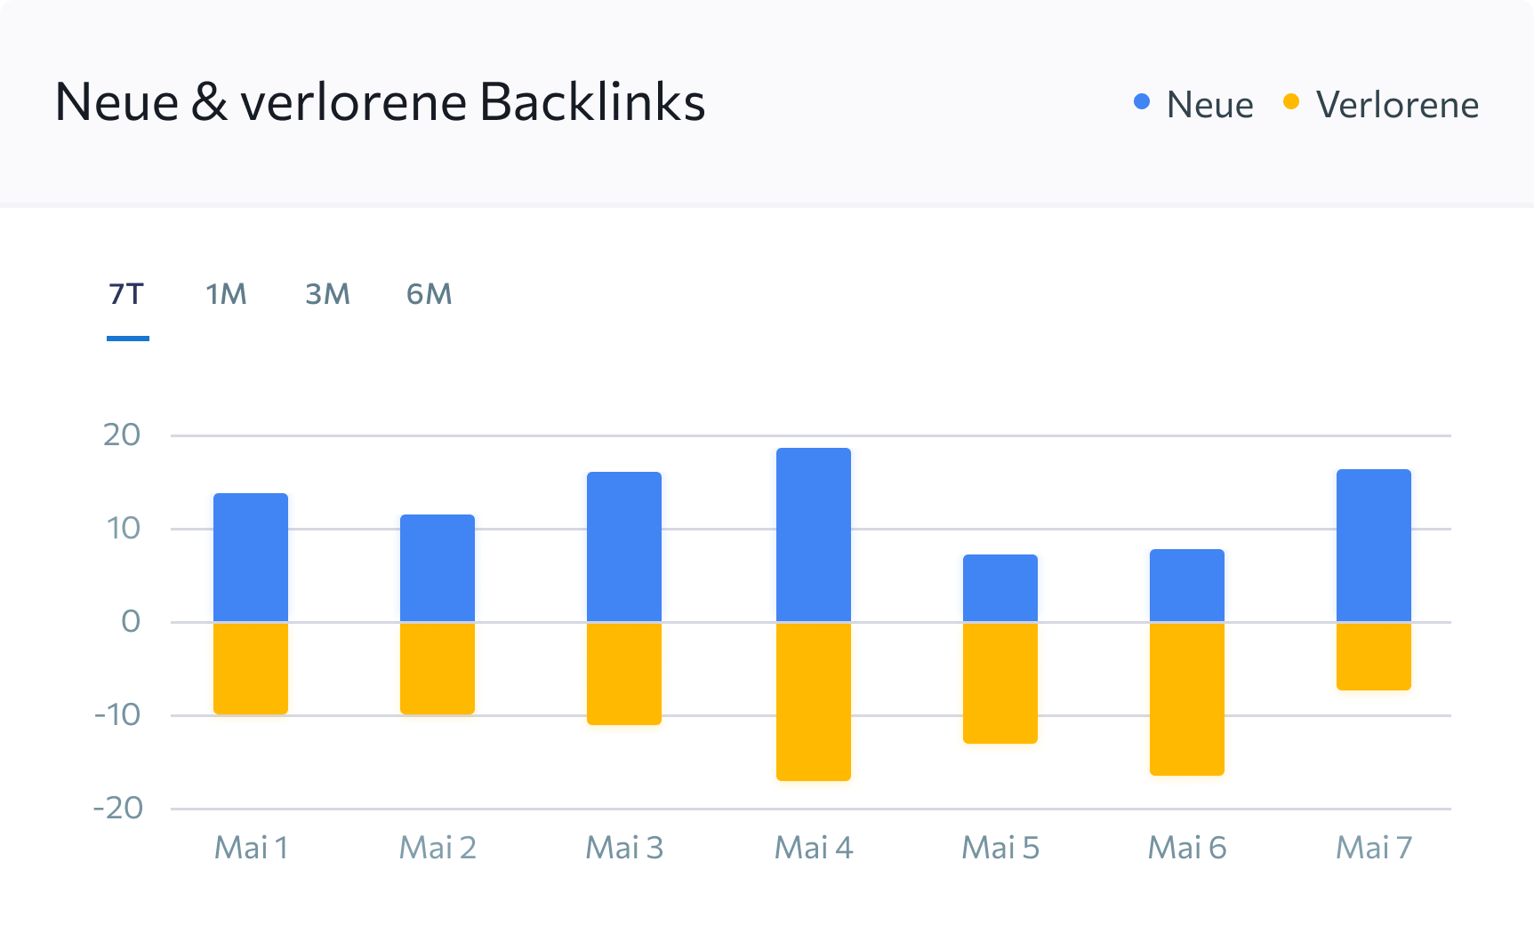
Task: Click the yellow Verlorene bar for Mai 2
Action: click(438, 668)
